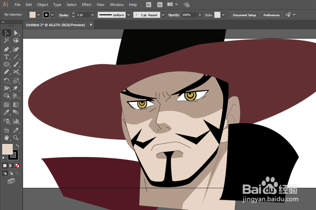Select the Ellipse tool
The height and width of the screenshot is (210, 316).
(6, 64)
